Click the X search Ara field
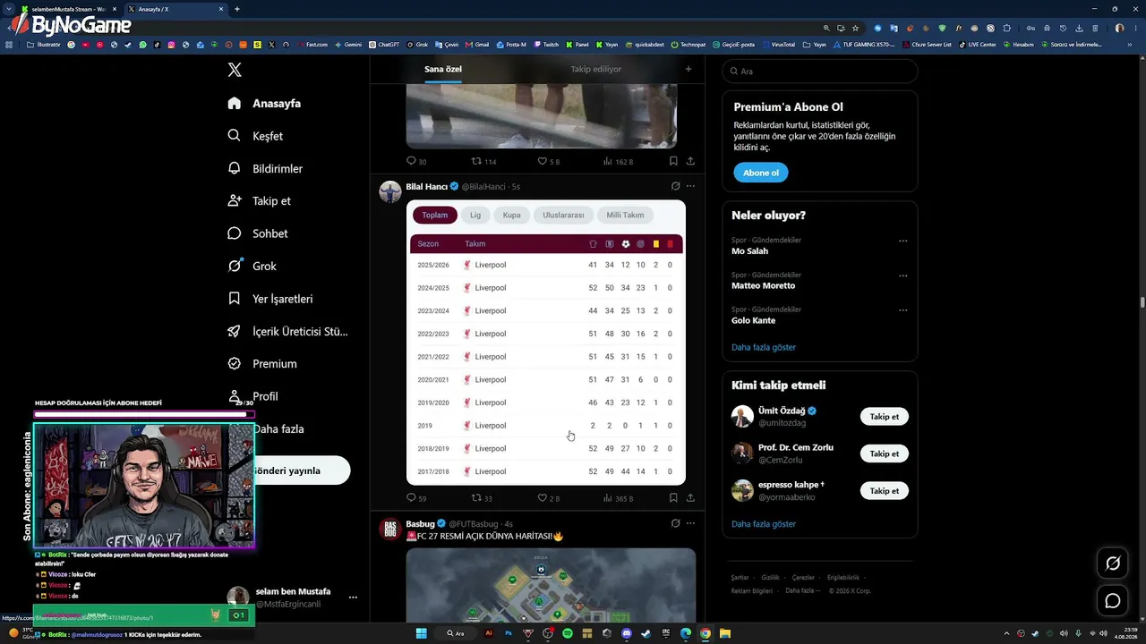 (x=820, y=72)
